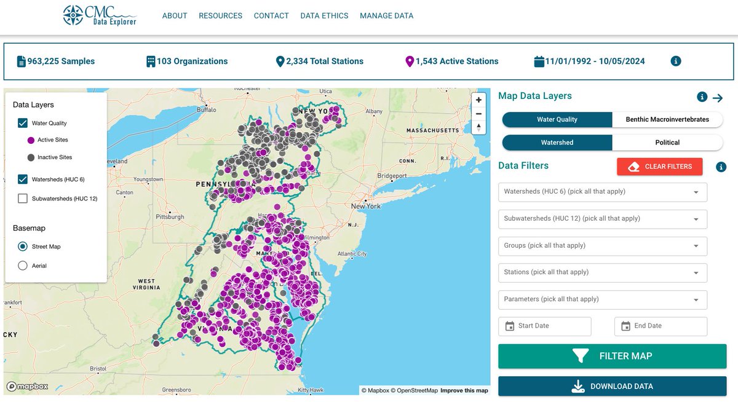Open Watersheds (HUC 6) filter dropdown

[x=603, y=192]
